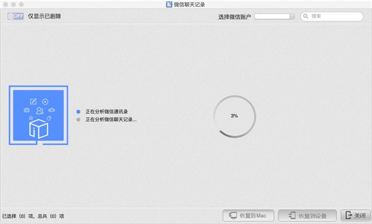Image resolution: width=372 pixels, height=224 pixels.
Task: Click the 恢复到设备 button
Action: pyautogui.click(x=308, y=215)
